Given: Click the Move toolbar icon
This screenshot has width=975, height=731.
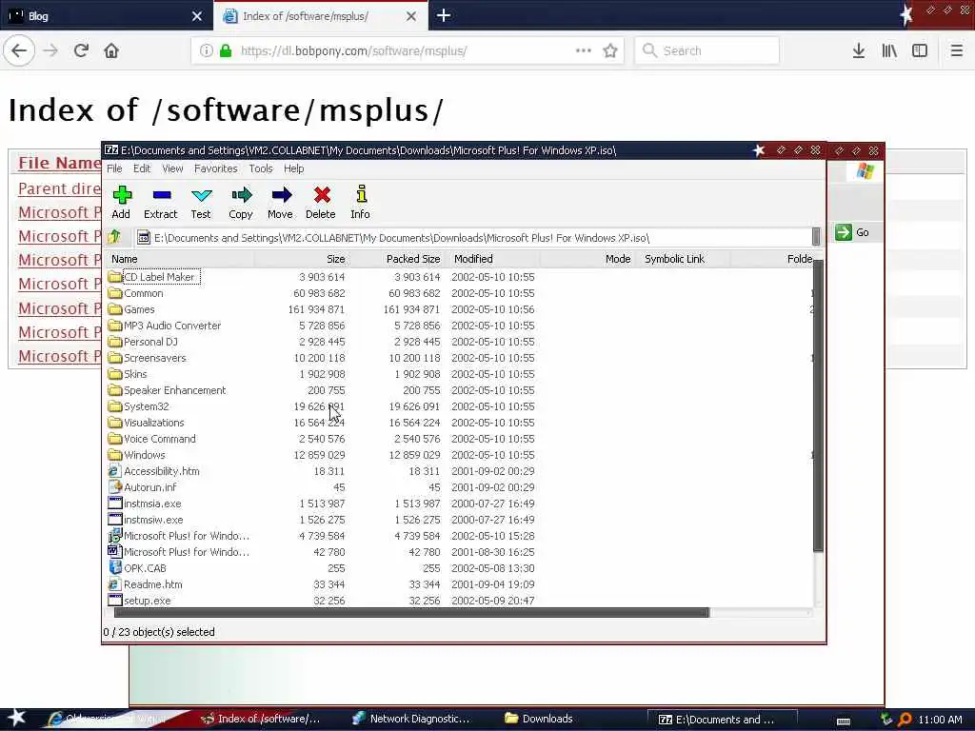Looking at the screenshot, I should coord(281,202).
